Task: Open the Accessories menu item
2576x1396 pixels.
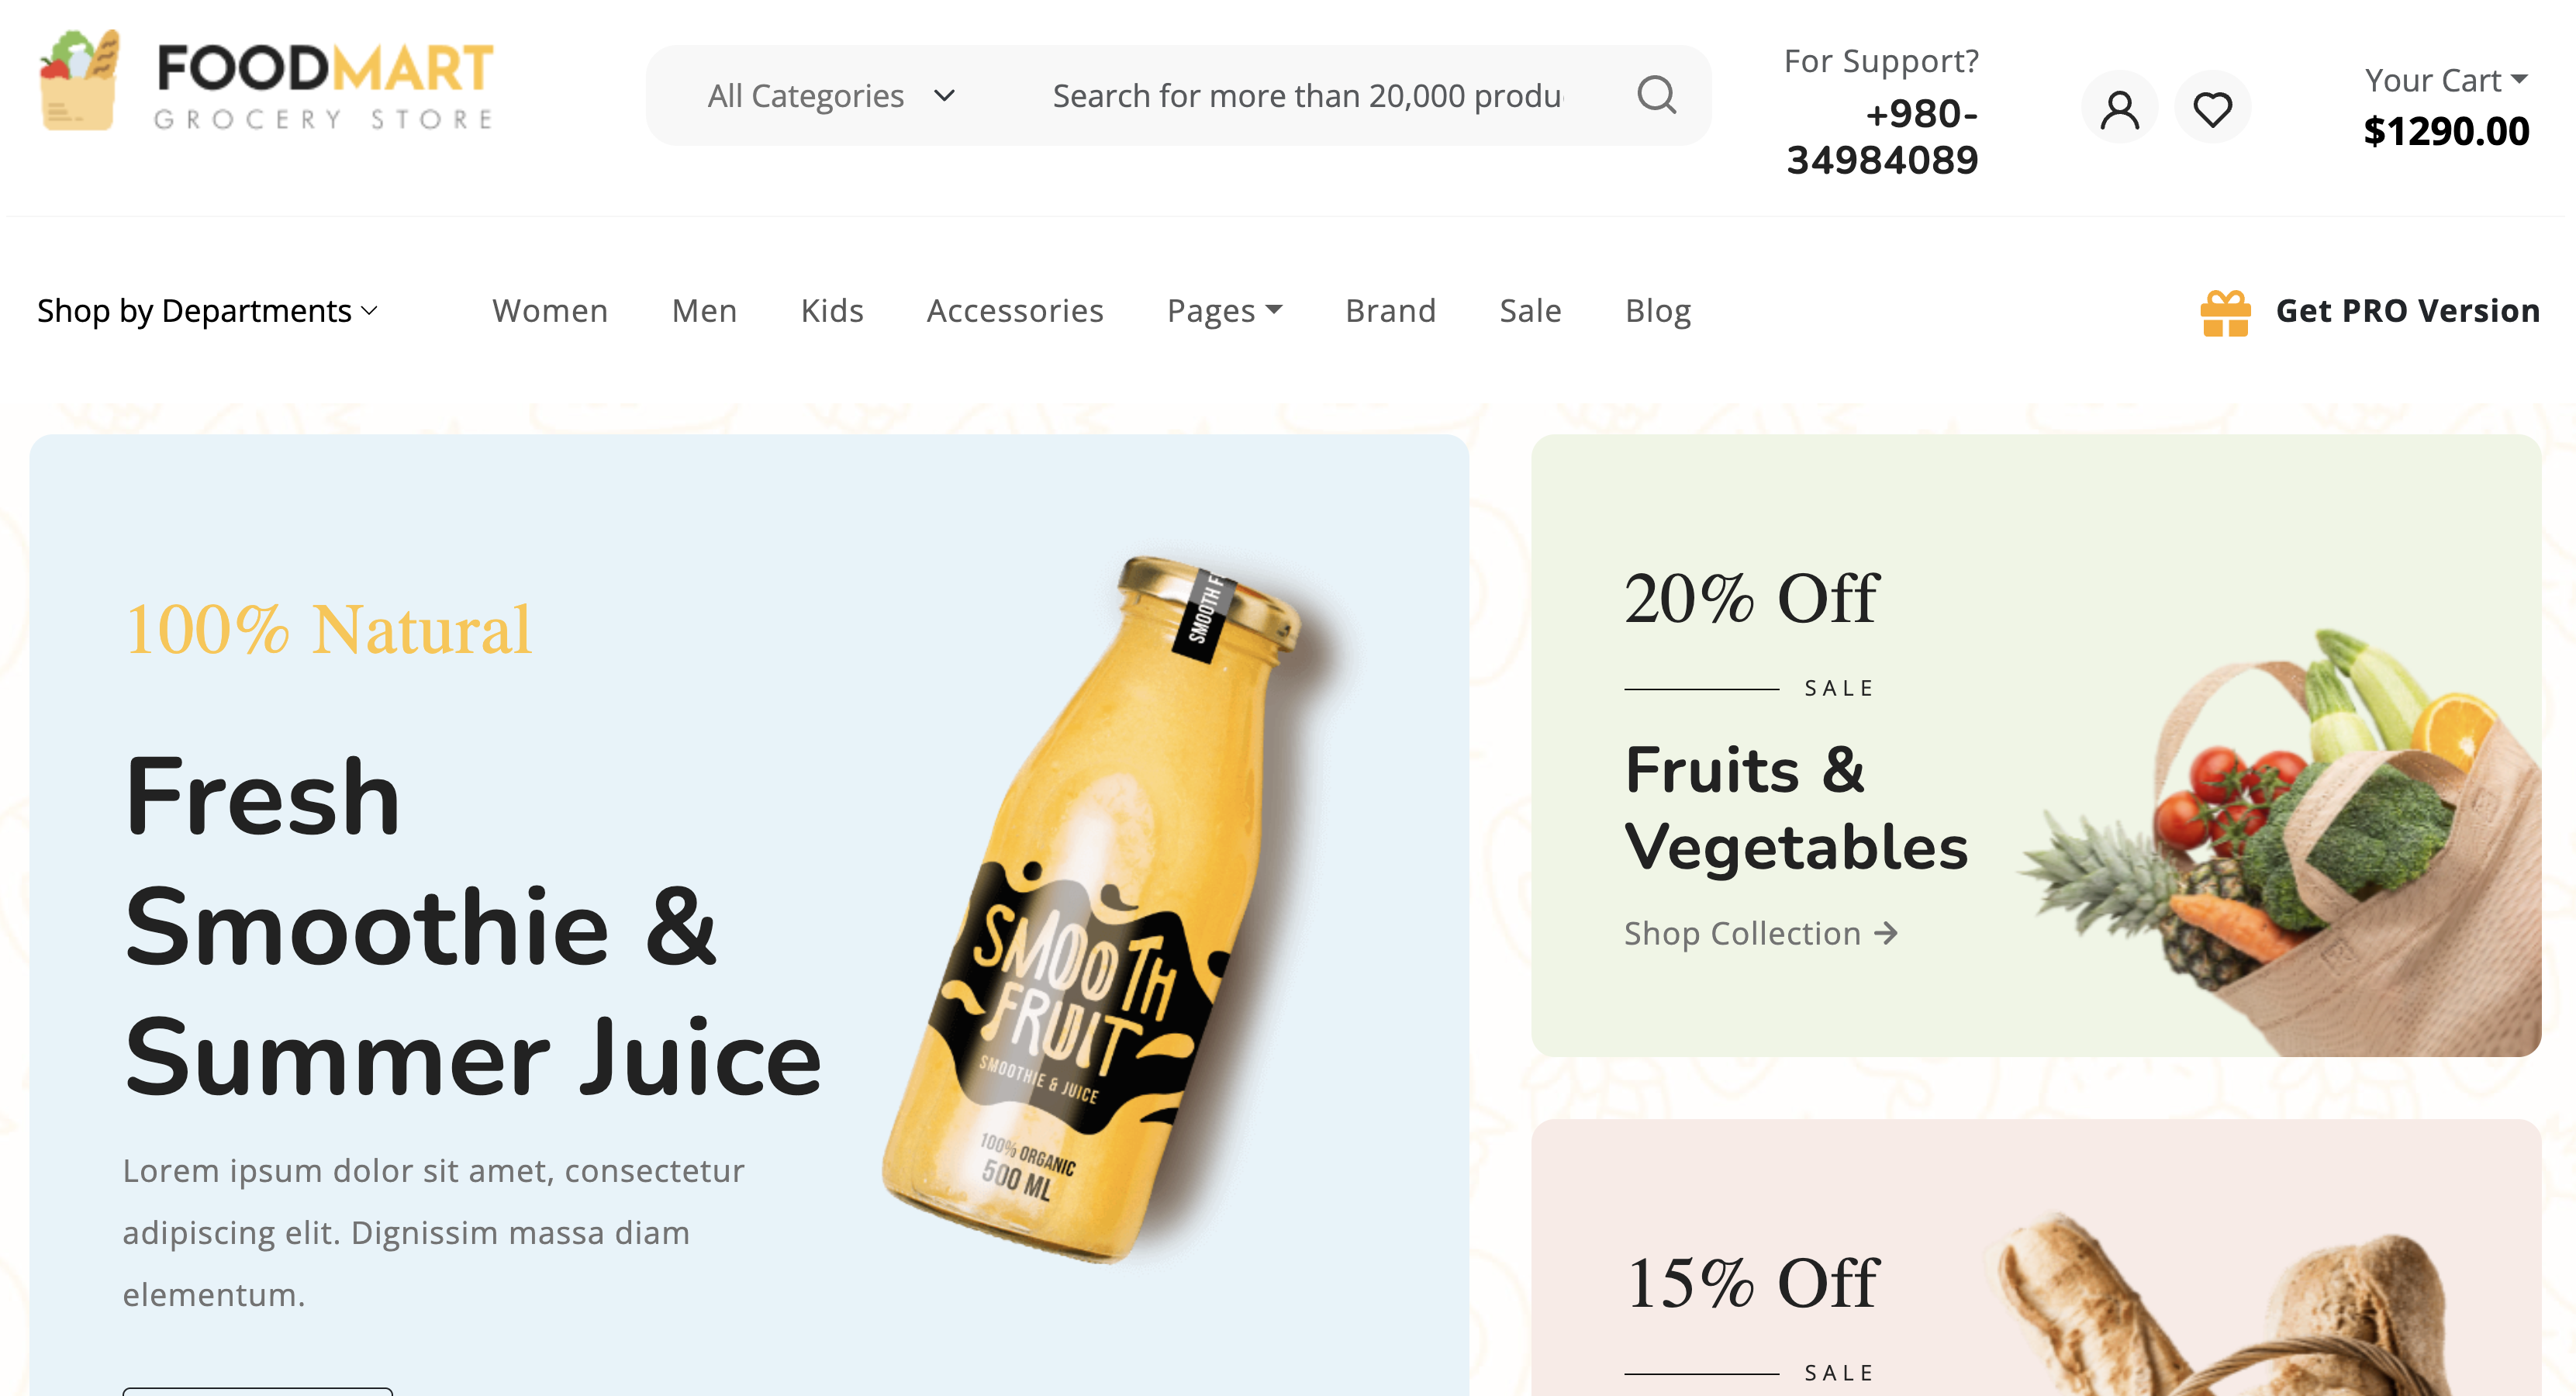Action: (1015, 311)
